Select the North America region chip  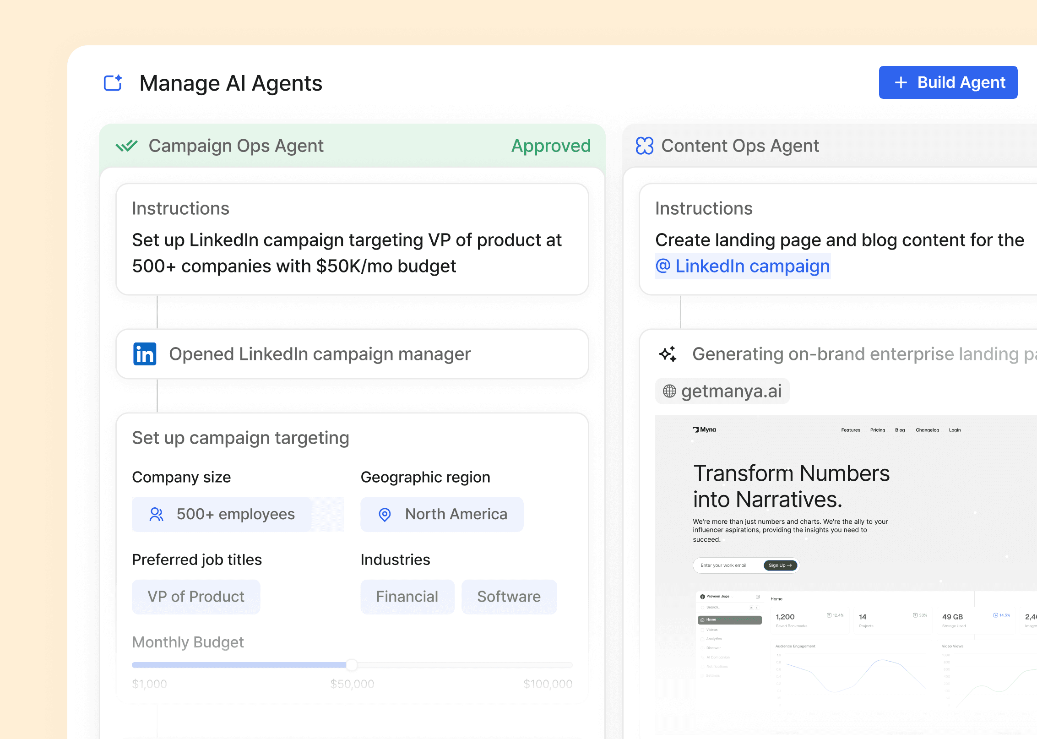(442, 514)
